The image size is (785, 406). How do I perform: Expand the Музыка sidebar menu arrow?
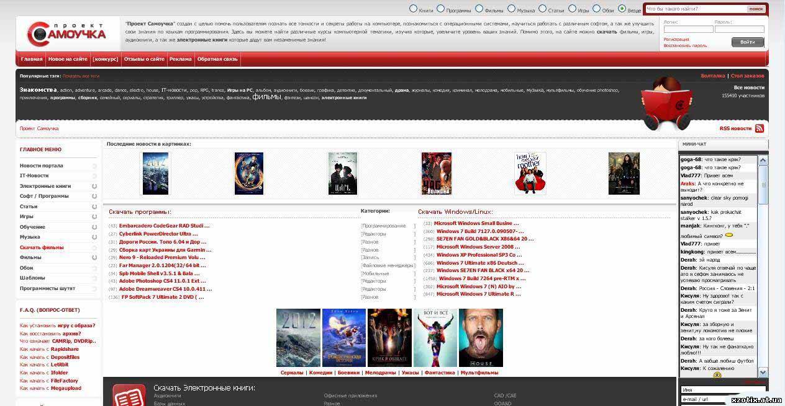pyautogui.click(x=94, y=237)
